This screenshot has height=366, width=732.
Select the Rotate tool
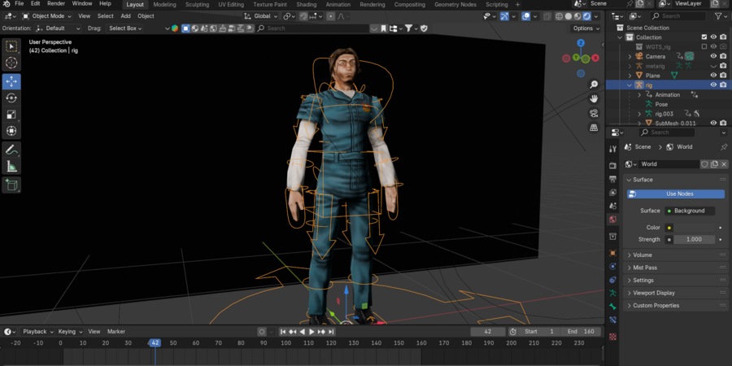(x=11, y=98)
